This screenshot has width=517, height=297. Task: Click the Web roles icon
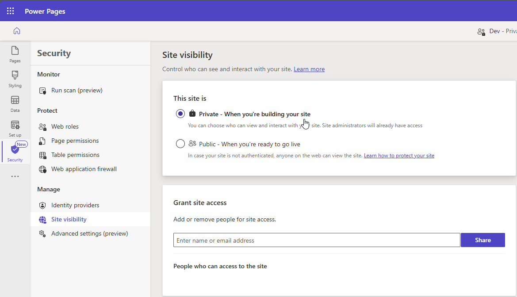point(42,126)
